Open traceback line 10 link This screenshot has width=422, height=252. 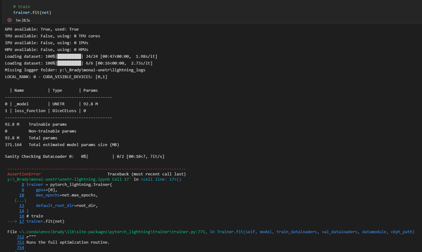(x=22, y=195)
